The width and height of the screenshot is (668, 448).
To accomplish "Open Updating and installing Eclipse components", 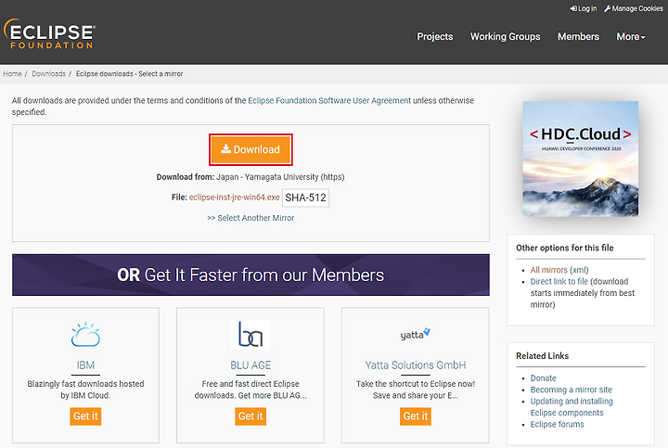I will pyautogui.click(x=572, y=406).
